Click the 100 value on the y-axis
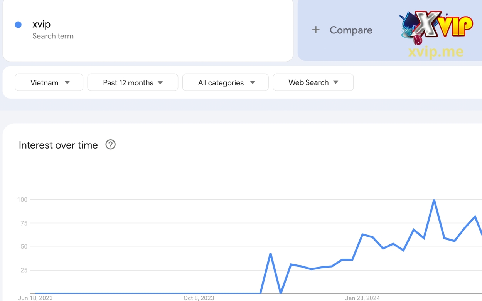Screen dimensions: 482x301 click(22, 199)
